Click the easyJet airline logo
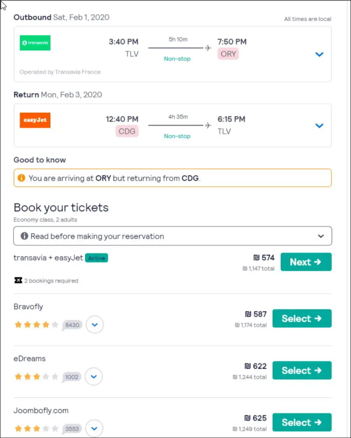Image resolution: width=351 pixels, height=438 pixels. point(35,120)
